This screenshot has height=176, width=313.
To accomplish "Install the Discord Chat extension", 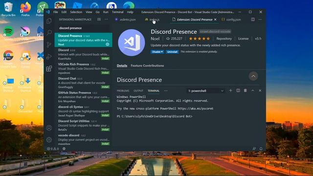I will pos(105,87).
